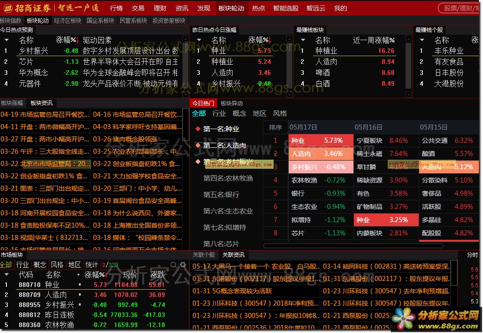Open the gear settings in 市场板块 panel
This screenshot has width=483, height=333.
(183, 265)
